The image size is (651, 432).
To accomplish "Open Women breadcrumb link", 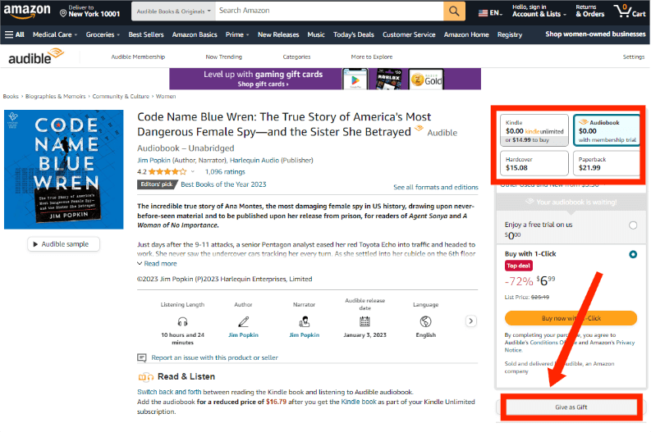I will [166, 97].
